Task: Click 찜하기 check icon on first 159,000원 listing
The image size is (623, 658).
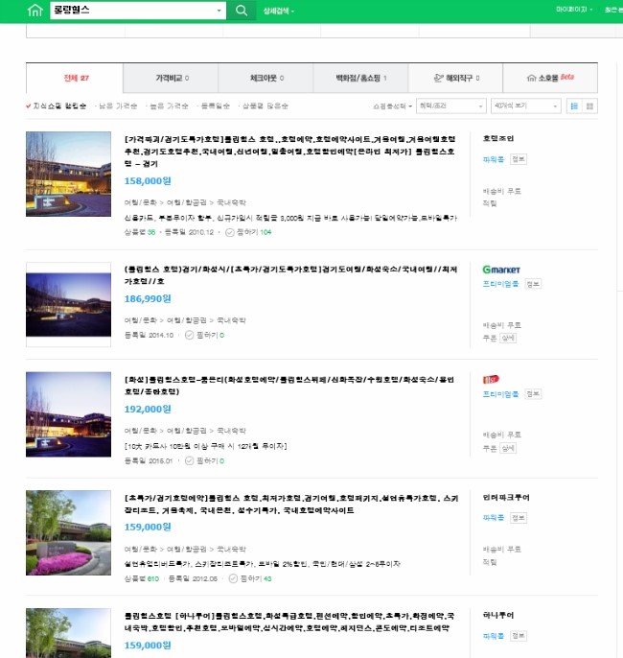Action: (233, 578)
